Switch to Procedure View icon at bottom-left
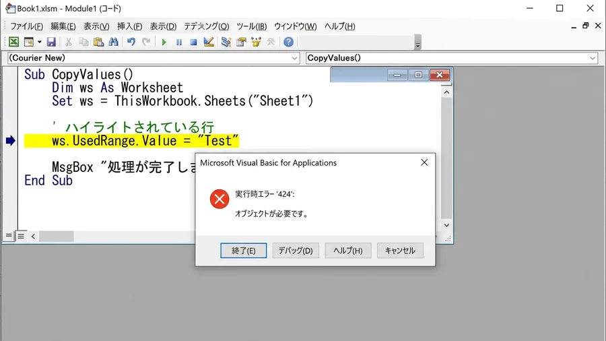The width and height of the screenshot is (606, 341). click(9, 235)
